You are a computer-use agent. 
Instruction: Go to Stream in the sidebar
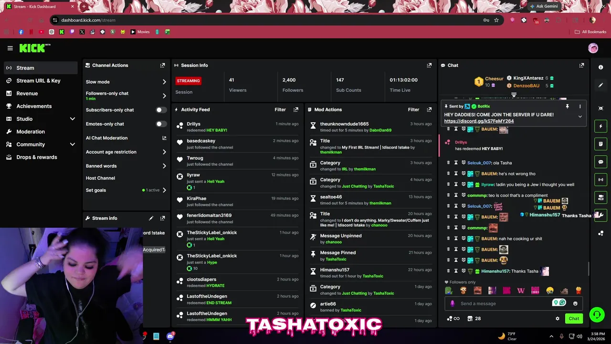tap(41, 68)
